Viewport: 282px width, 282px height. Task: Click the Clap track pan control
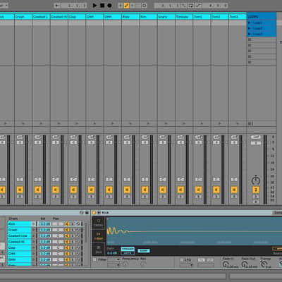73,179
